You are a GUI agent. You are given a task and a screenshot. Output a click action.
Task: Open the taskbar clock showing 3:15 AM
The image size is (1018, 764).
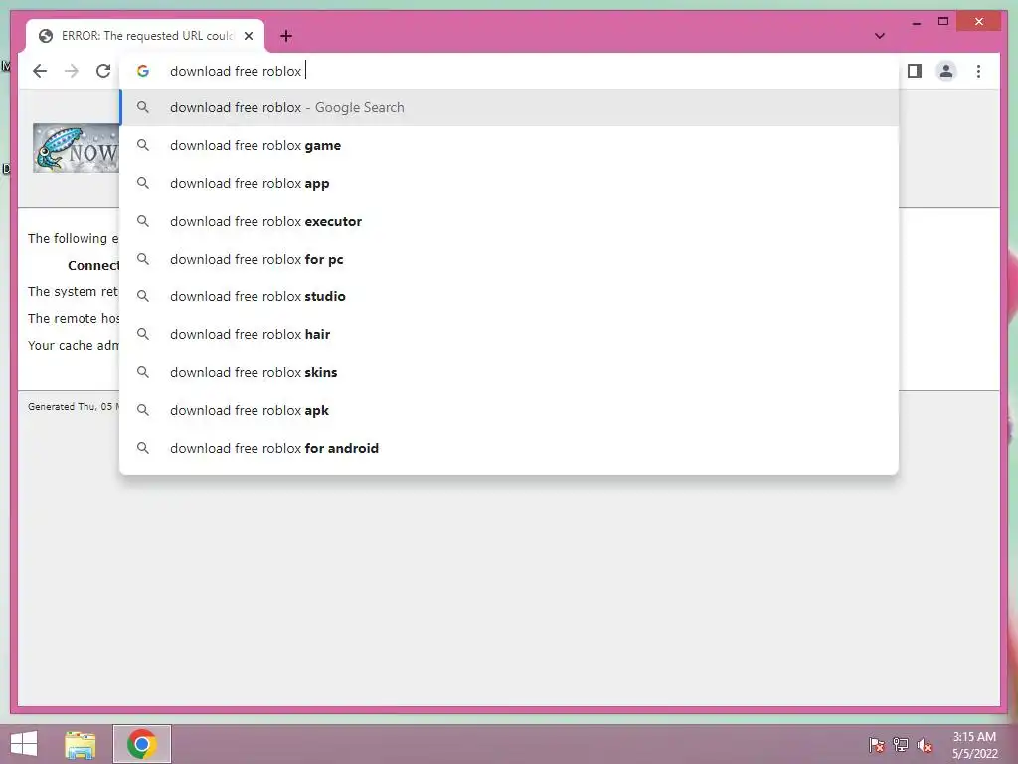pos(974,745)
